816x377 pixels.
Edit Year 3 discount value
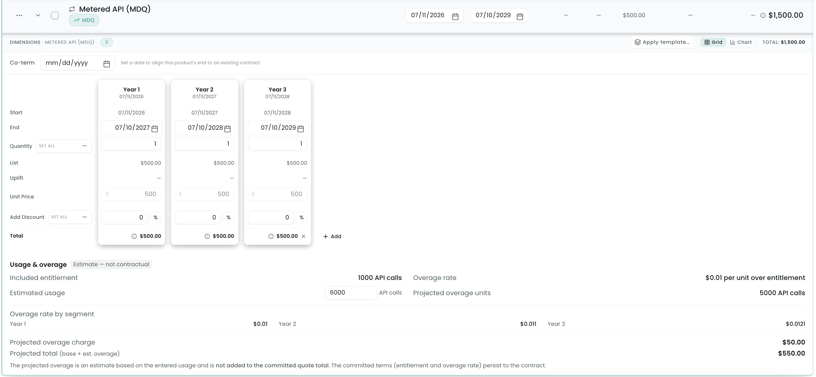click(271, 217)
